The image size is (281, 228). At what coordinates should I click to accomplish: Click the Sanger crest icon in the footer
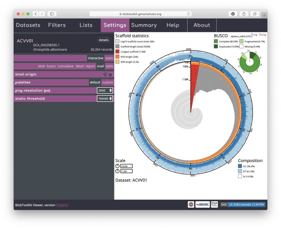[191, 204]
